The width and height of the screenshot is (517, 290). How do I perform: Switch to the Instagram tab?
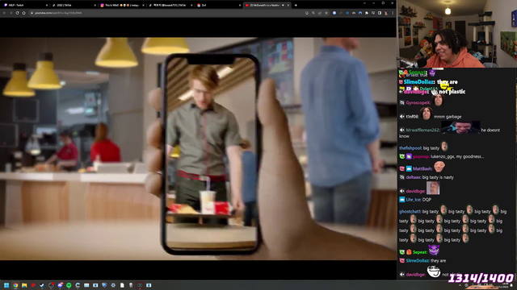(x=122, y=6)
